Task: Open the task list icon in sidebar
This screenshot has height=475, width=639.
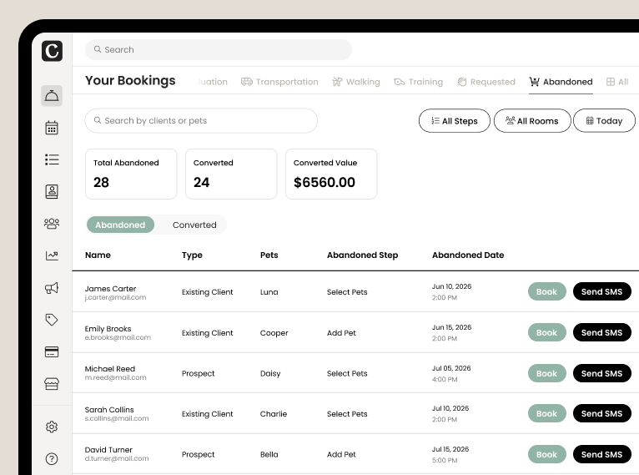Action: pyautogui.click(x=52, y=159)
